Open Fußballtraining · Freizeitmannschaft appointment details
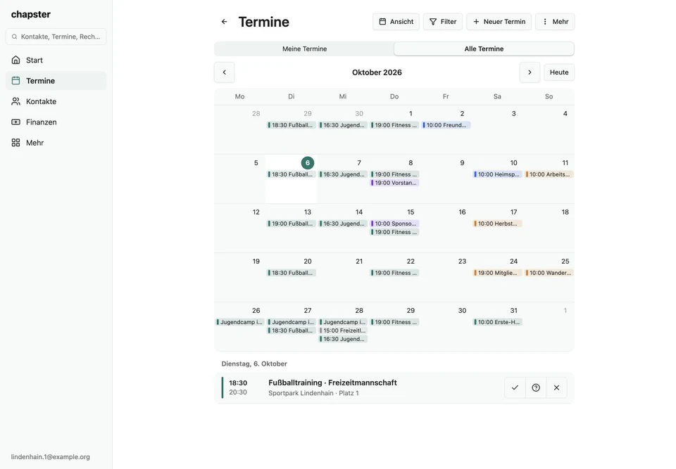Image resolution: width=676 pixels, height=469 pixels. pos(332,383)
